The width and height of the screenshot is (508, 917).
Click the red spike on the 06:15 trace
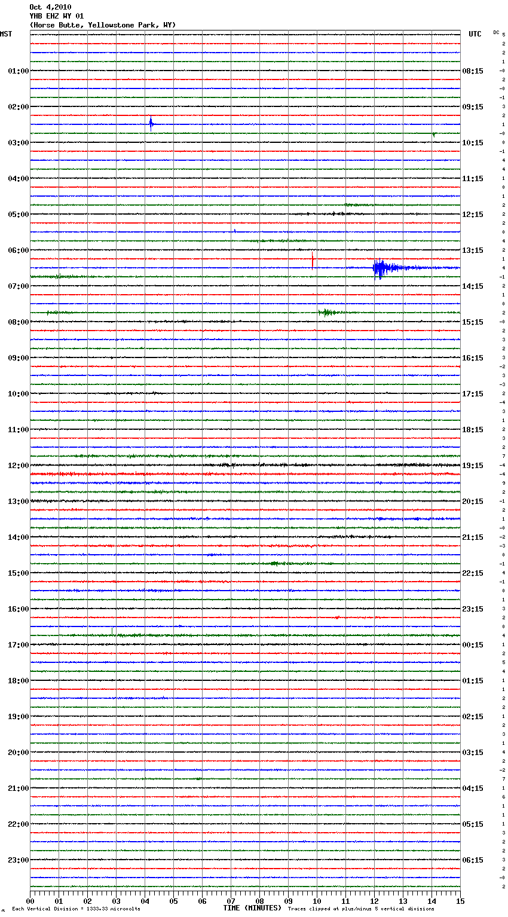(x=313, y=259)
